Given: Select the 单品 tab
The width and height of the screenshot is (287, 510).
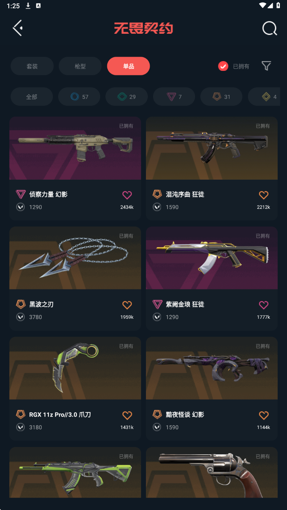Looking at the screenshot, I should 128,66.
